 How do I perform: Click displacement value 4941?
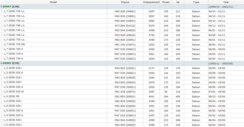[x=151, y=96]
